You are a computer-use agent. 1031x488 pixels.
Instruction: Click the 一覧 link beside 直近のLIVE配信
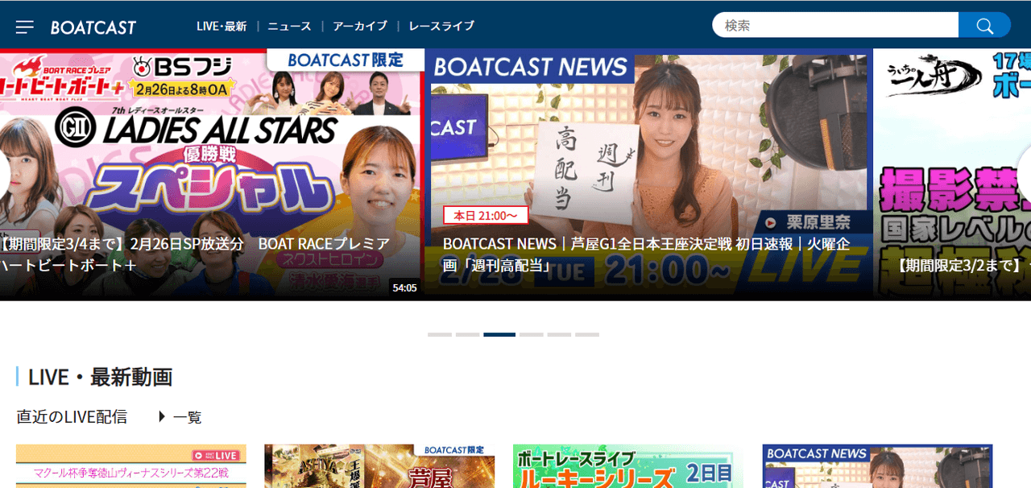[180, 417]
